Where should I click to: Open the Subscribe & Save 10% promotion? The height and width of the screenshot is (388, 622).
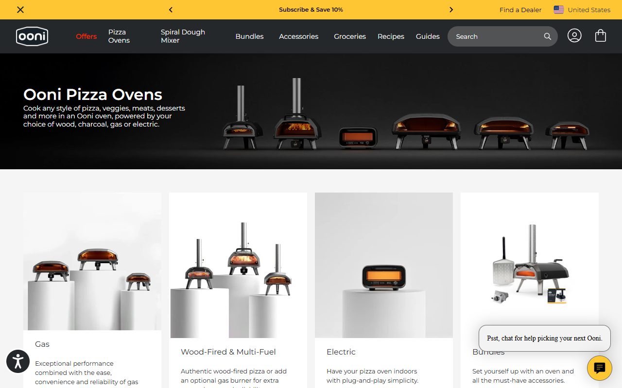(x=311, y=10)
